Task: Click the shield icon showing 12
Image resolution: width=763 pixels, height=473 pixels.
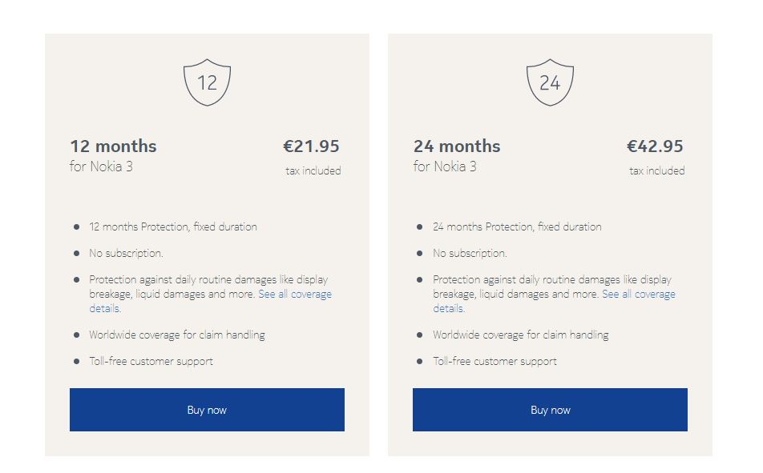Action: (207, 82)
